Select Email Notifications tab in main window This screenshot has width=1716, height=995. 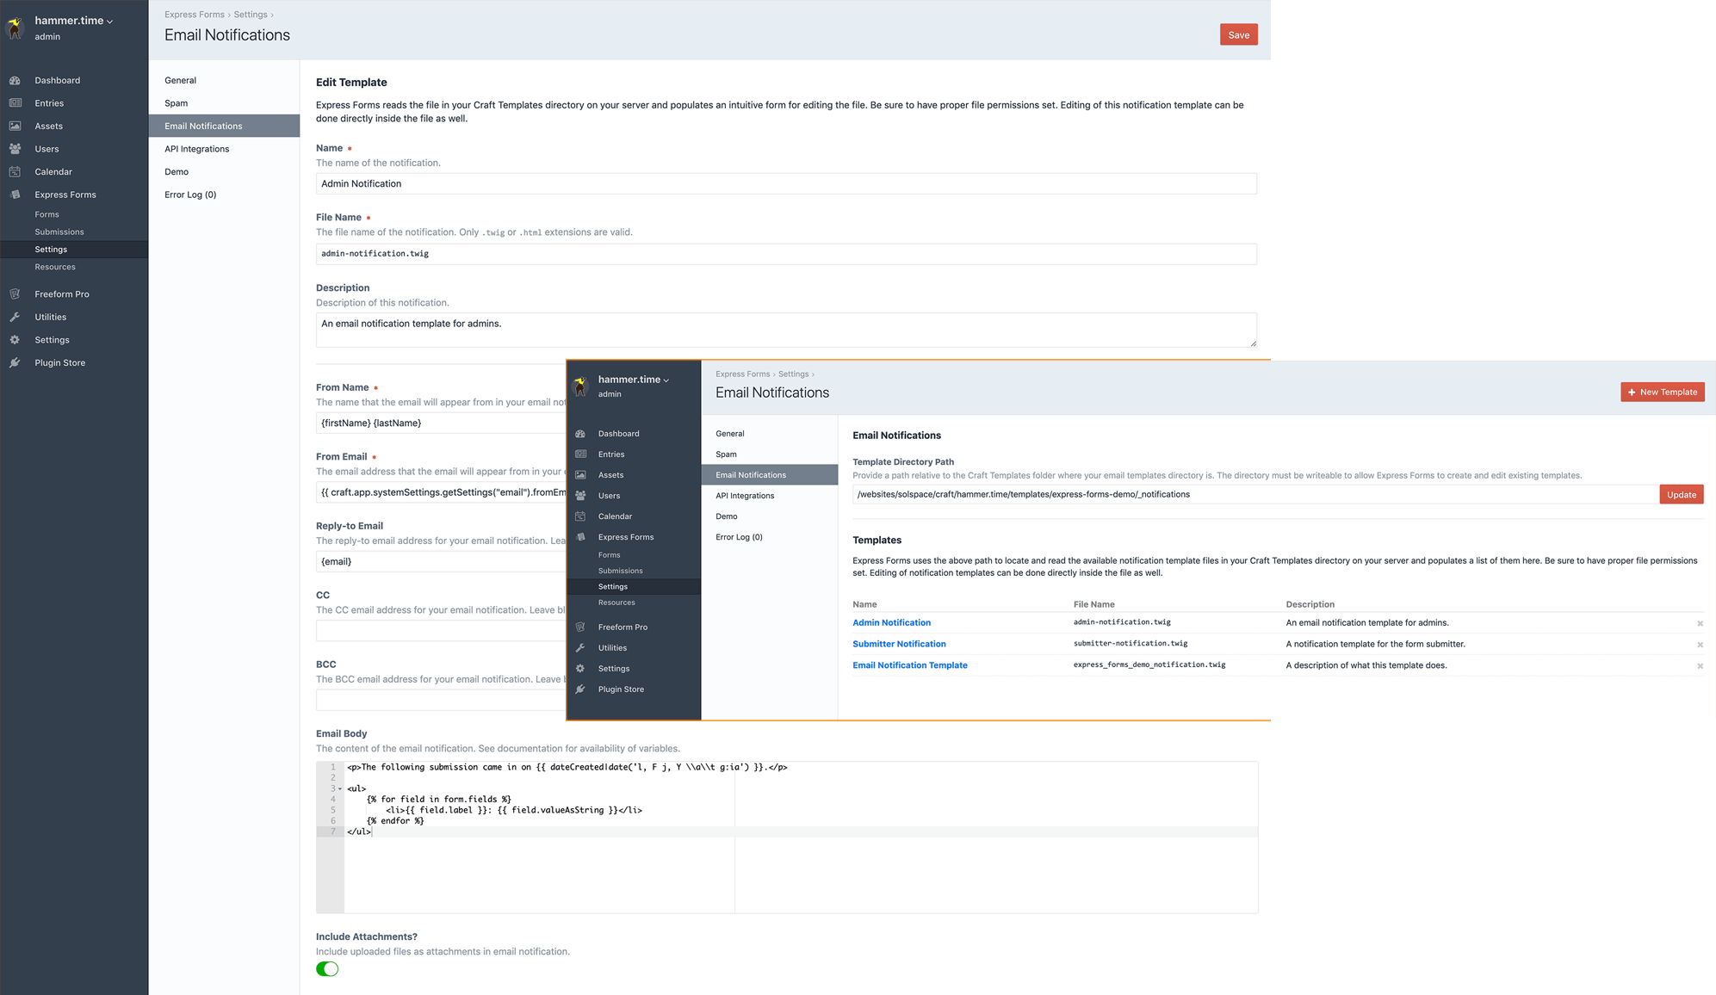(x=224, y=126)
